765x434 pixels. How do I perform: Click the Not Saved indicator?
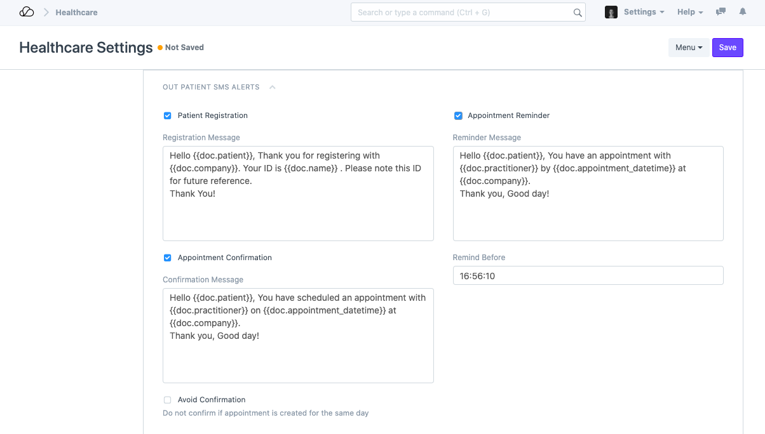coord(184,47)
